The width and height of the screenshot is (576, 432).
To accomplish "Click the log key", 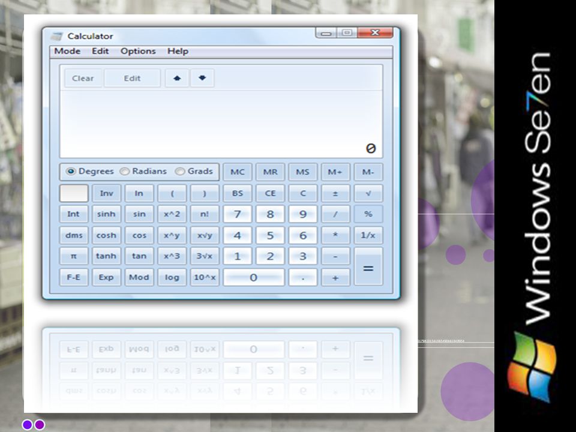I will (x=172, y=277).
